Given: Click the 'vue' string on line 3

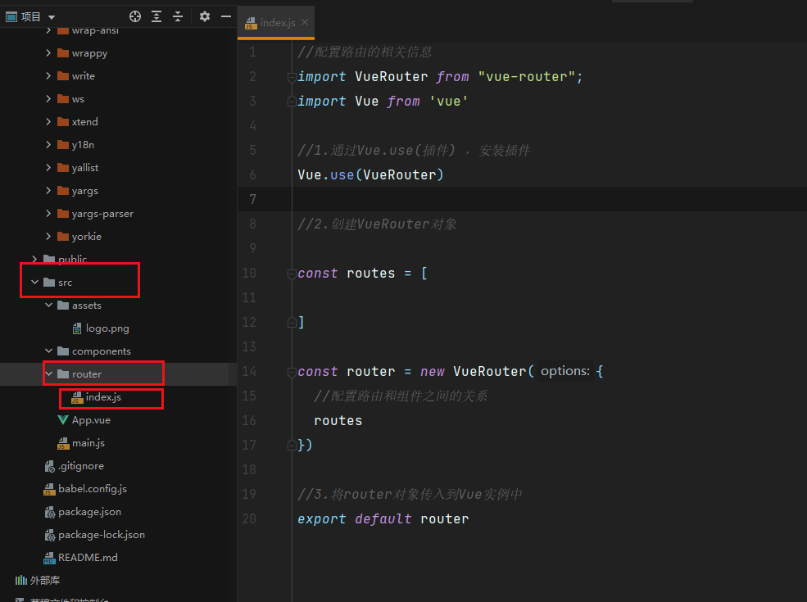Looking at the screenshot, I should 448,102.
